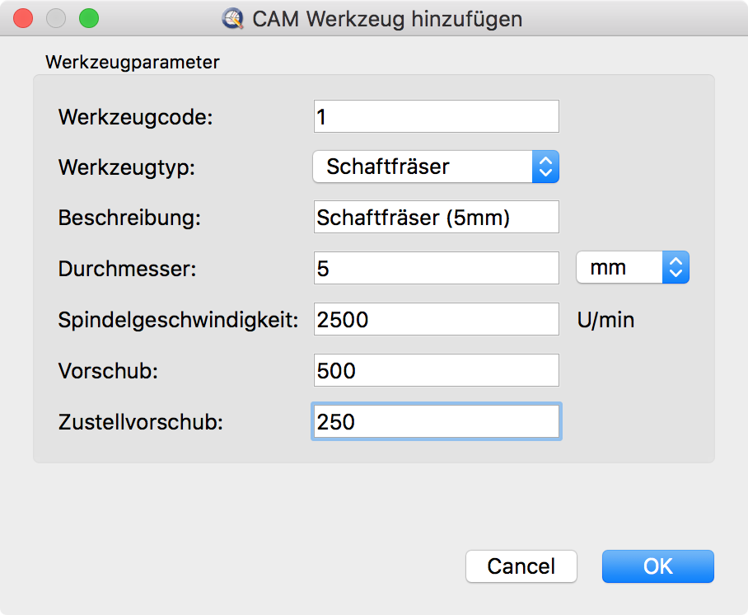This screenshot has width=748, height=615.
Task: Focus the Beschreibung text field
Action: [436, 217]
